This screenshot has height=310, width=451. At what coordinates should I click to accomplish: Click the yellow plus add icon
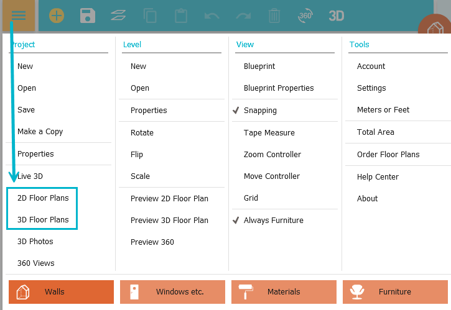tap(57, 16)
